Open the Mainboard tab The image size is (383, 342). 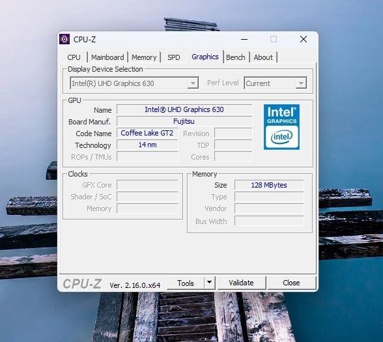[107, 57]
